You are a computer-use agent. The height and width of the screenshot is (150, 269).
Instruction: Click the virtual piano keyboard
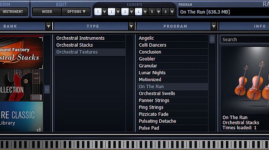tap(134, 144)
